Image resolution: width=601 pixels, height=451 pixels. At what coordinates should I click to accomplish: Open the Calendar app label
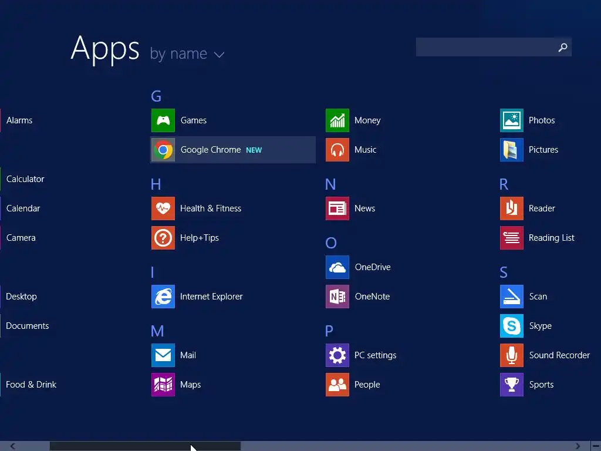(x=23, y=208)
